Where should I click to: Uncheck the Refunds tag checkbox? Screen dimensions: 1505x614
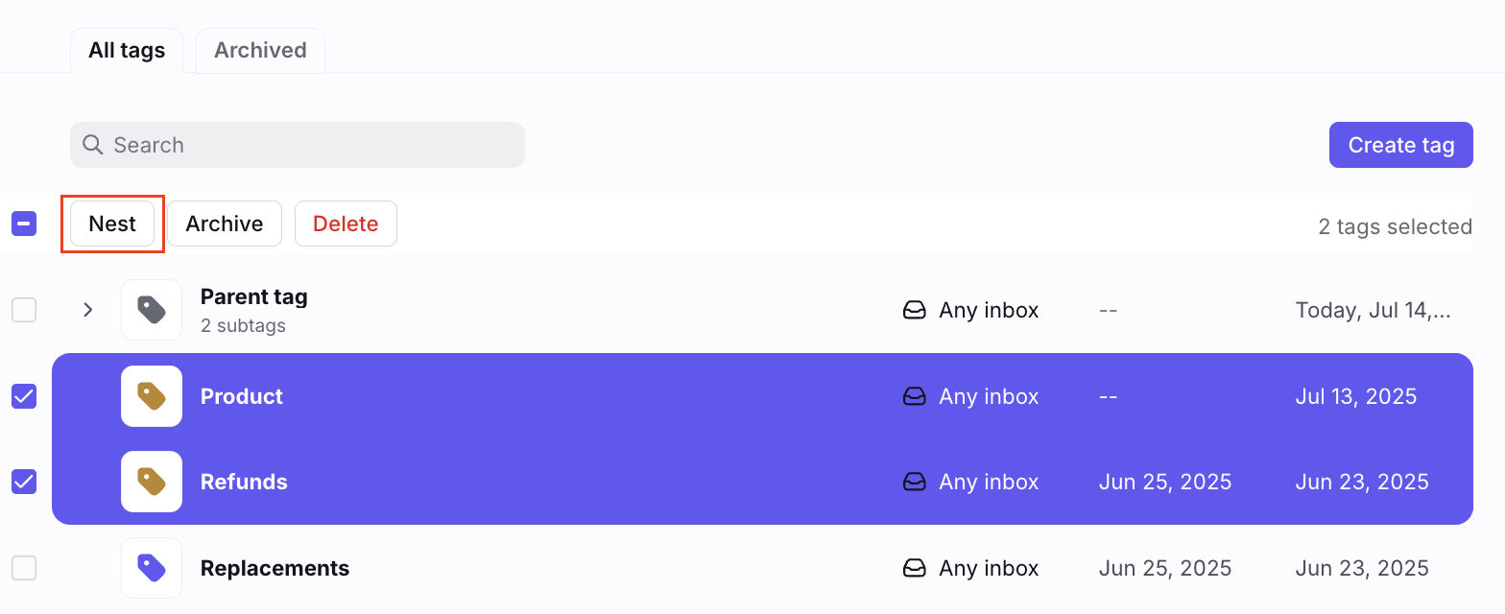24,482
